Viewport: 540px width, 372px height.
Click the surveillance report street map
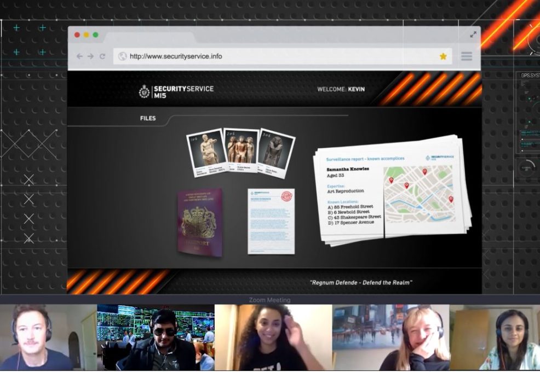(x=419, y=193)
